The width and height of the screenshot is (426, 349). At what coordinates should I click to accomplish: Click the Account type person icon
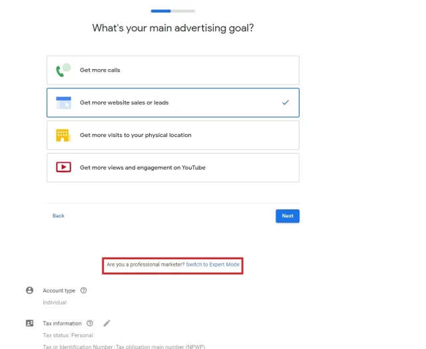(29, 291)
